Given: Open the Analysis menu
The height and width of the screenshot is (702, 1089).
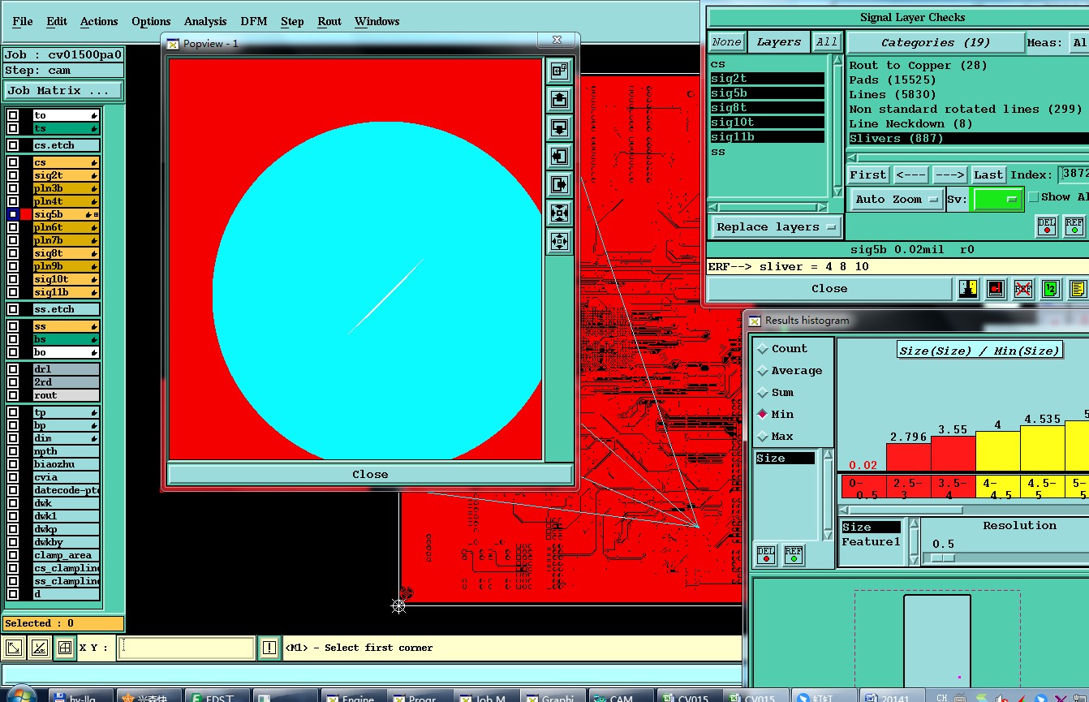Looking at the screenshot, I should point(205,21).
